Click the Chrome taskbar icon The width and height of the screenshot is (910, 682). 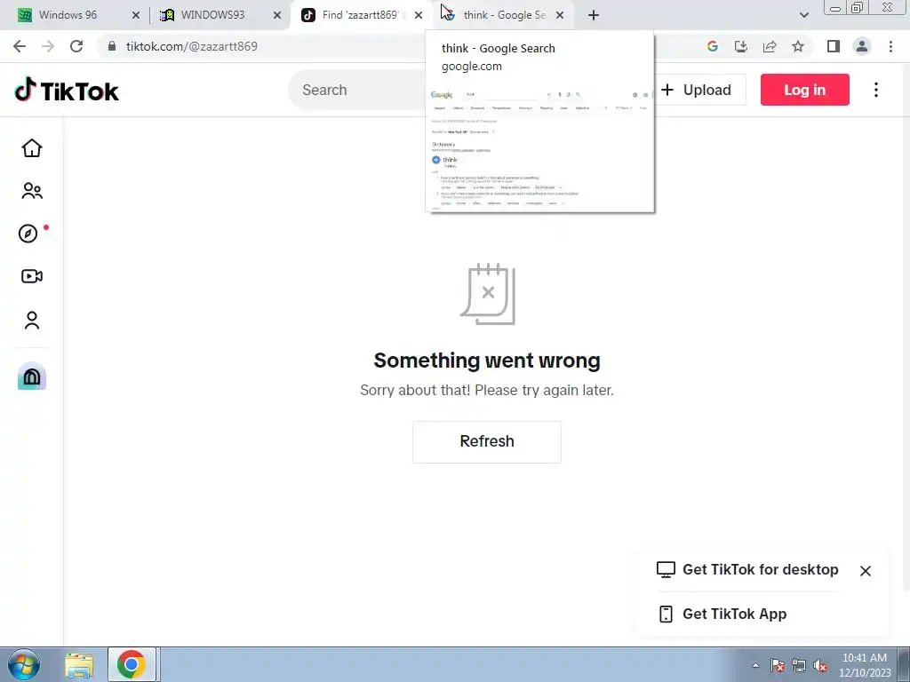(x=132, y=664)
